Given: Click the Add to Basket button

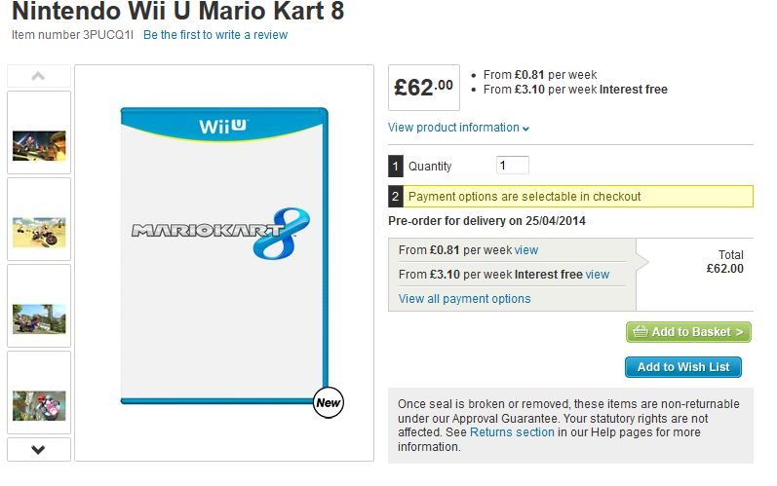Looking at the screenshot, I should 688,332.
